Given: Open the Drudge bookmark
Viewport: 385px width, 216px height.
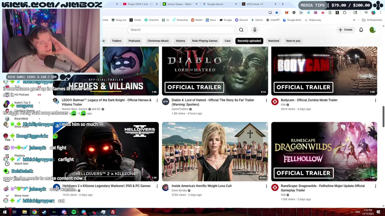Looking at the screenshot, I should click(225, 20).
